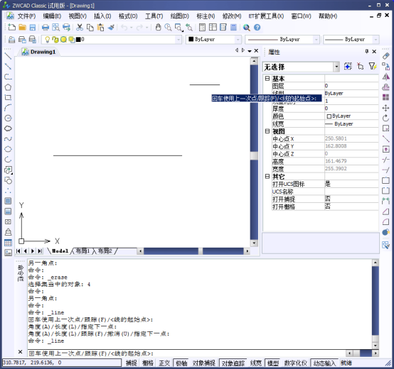Screen dimensions: 394x369
Task: Switch to the 布局1 layout tab
Action: (82, 251)
